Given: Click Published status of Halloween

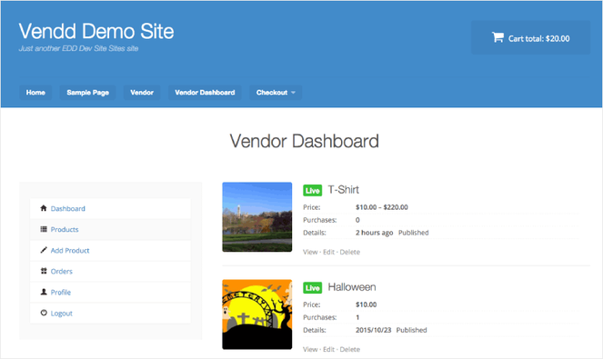Looking at the screenshot, I should click(x=411, y=330).
